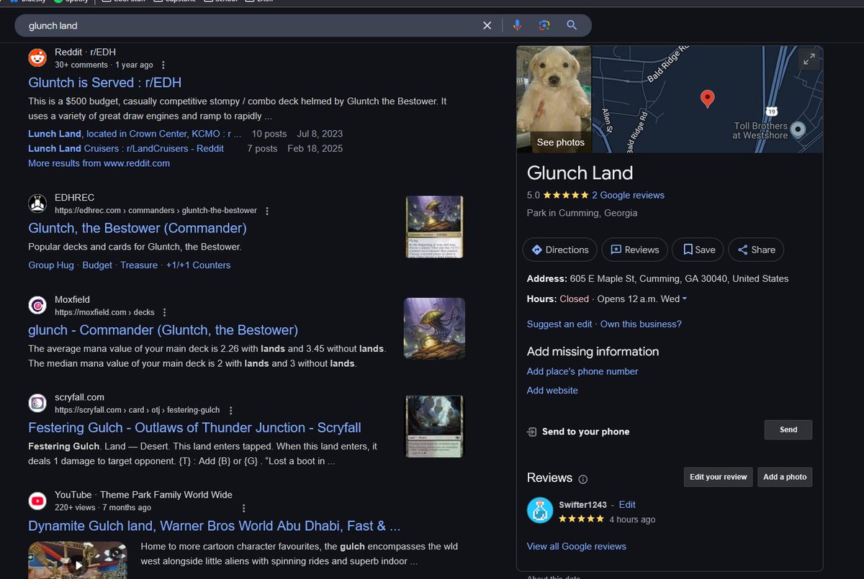This screenshot has width=864, height=579.
Task: Open the three-dot menu beside the Scryfall URL
Action: (x=230, y=410)
